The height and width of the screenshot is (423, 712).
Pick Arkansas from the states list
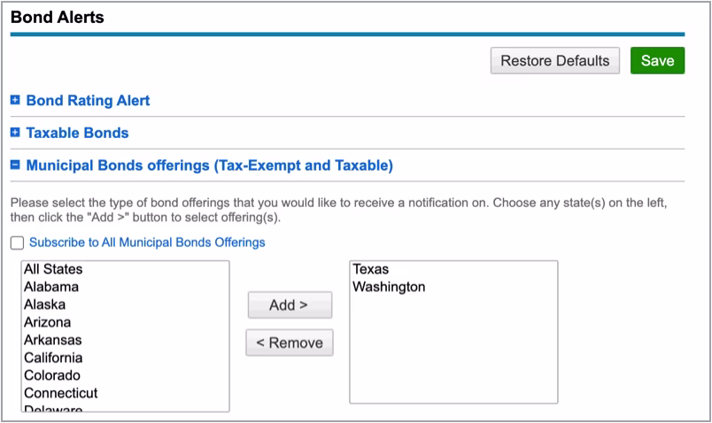tap(52, 340)
